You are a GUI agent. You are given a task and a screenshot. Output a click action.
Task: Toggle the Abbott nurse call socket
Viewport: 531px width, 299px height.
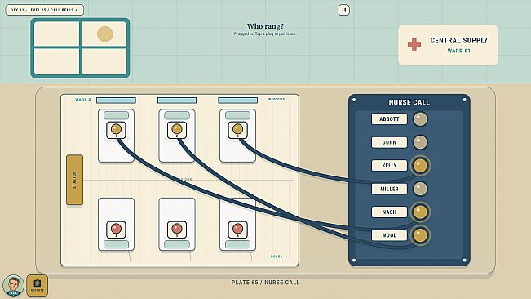click(420, 119)
